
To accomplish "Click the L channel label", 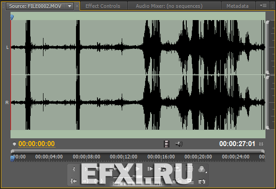I will pos(7,47).
